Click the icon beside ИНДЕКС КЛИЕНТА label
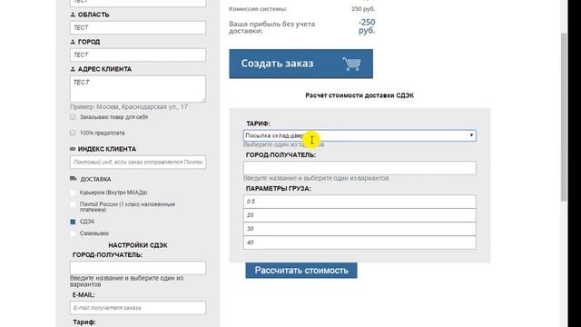The height and width of the screenshot is (327, 581). (x=73, y=149)
